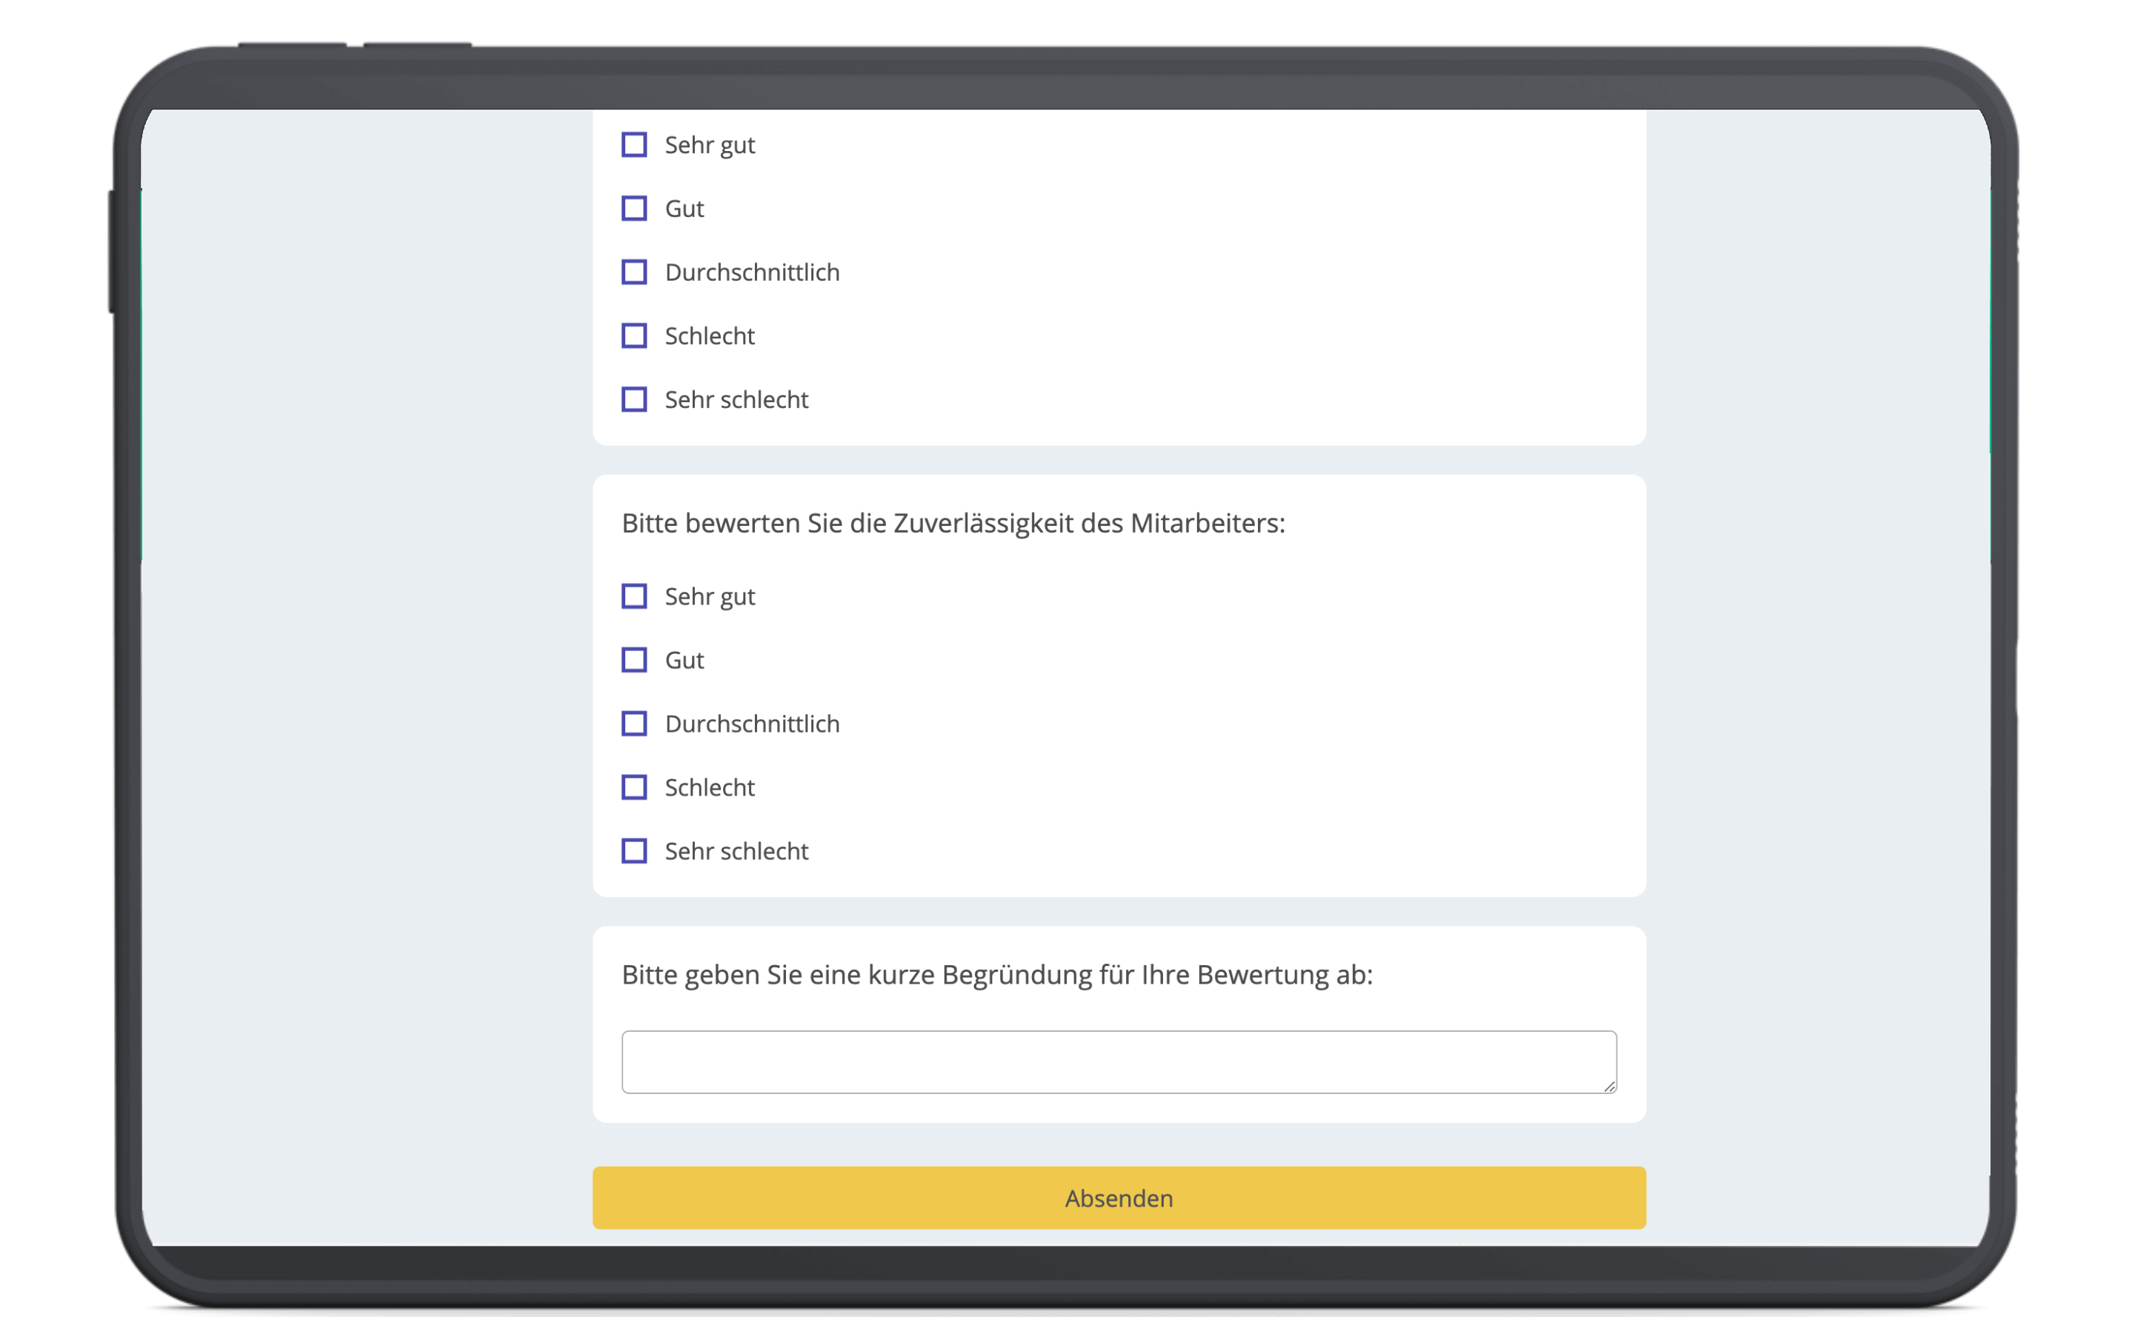Tick 'Durchschnittlich' for Zuverlässigkeit
Screen dimensions: 2132x1317
pos(634,723)
